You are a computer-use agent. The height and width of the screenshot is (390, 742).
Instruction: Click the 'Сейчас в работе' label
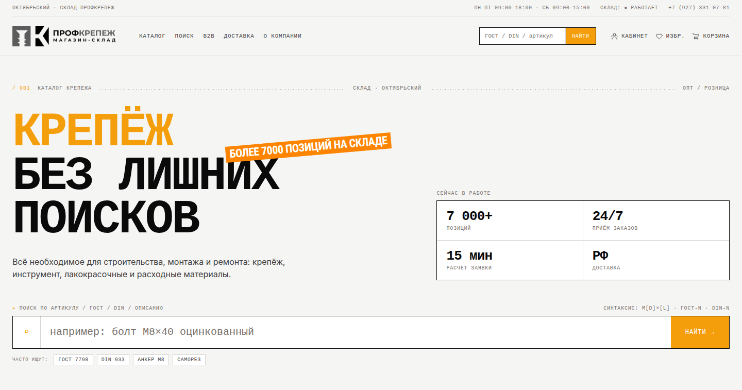(463, 193)
